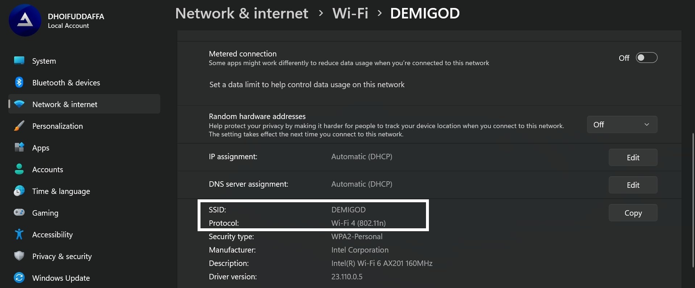Open the Time & language globe icon
The width and height of the screenshot is (695, 288).
point(19,191)
